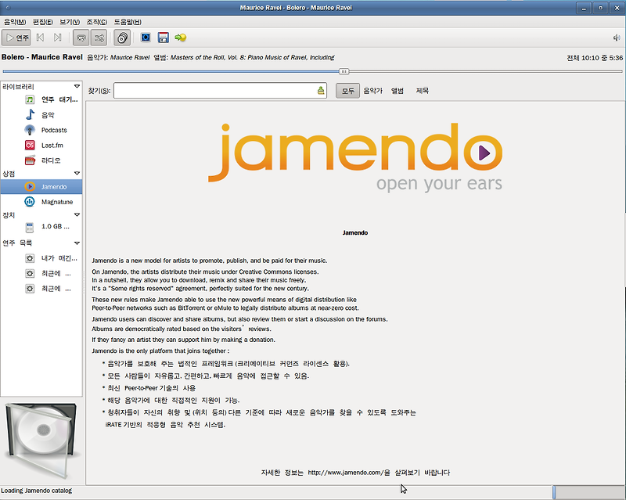Click the 라디오 label in sidebar
This screenshot has width=626, height=500.
pos(51,160)
